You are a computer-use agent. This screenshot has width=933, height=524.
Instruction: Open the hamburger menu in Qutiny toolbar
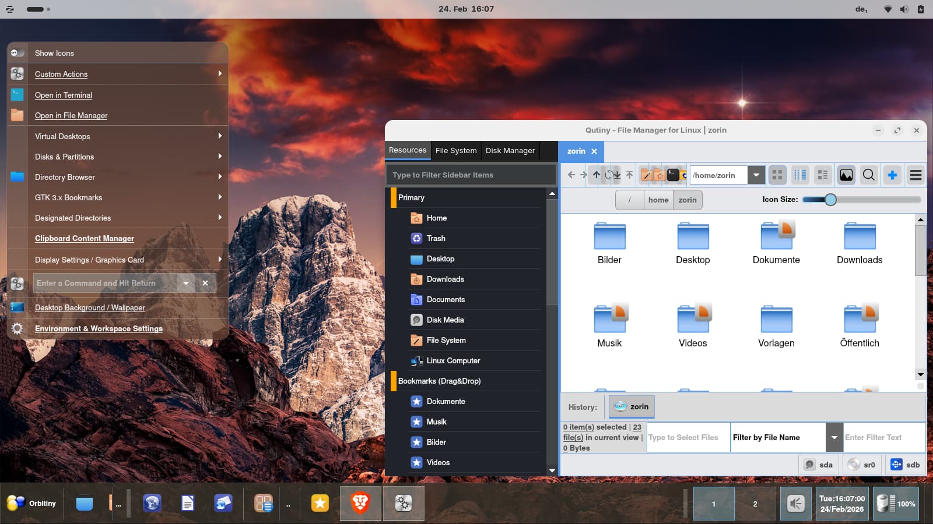pos(916,175)
